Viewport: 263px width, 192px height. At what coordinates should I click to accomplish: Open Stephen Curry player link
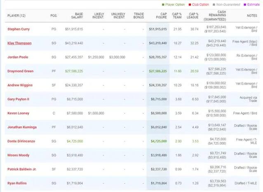(19, 29)
